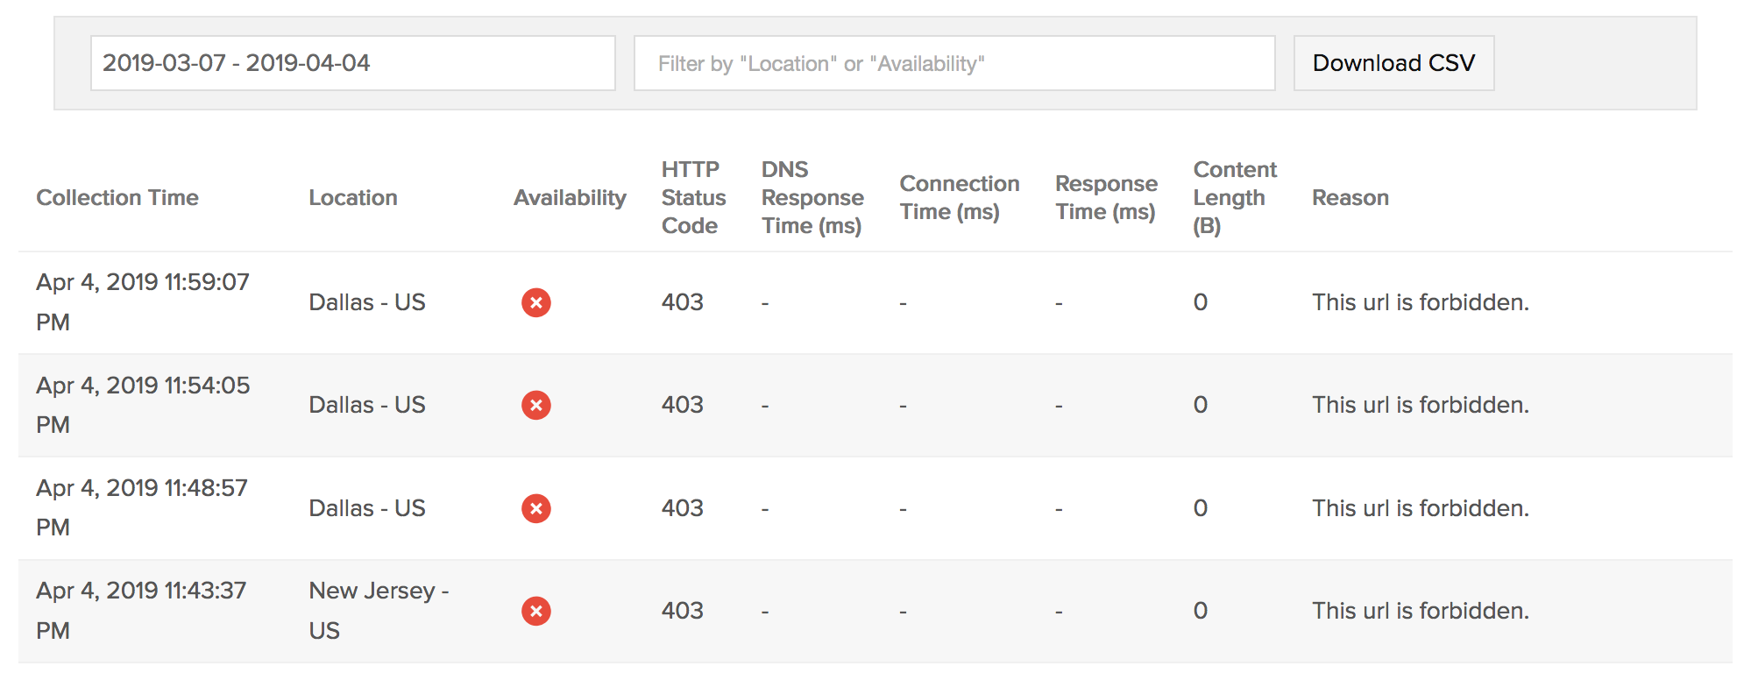Click the failure icon for 11:48:57 PM row
Viewport: 1751px width, 680px height.
[535, 508]
